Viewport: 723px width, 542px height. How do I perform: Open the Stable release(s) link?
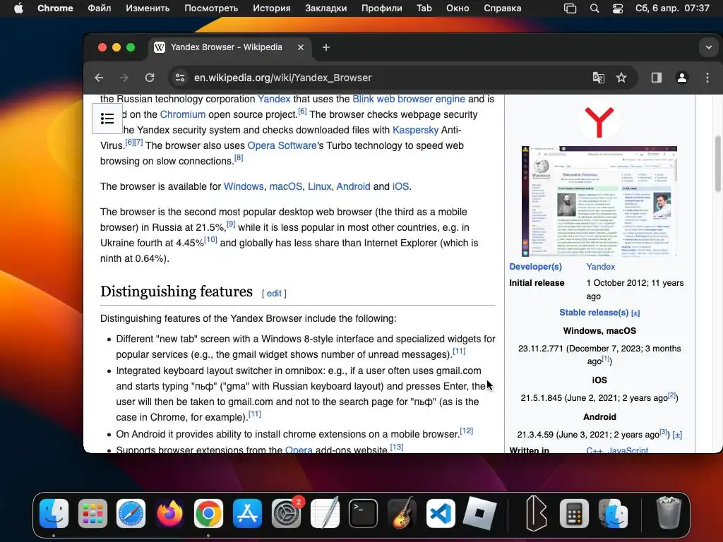(594, 313)
